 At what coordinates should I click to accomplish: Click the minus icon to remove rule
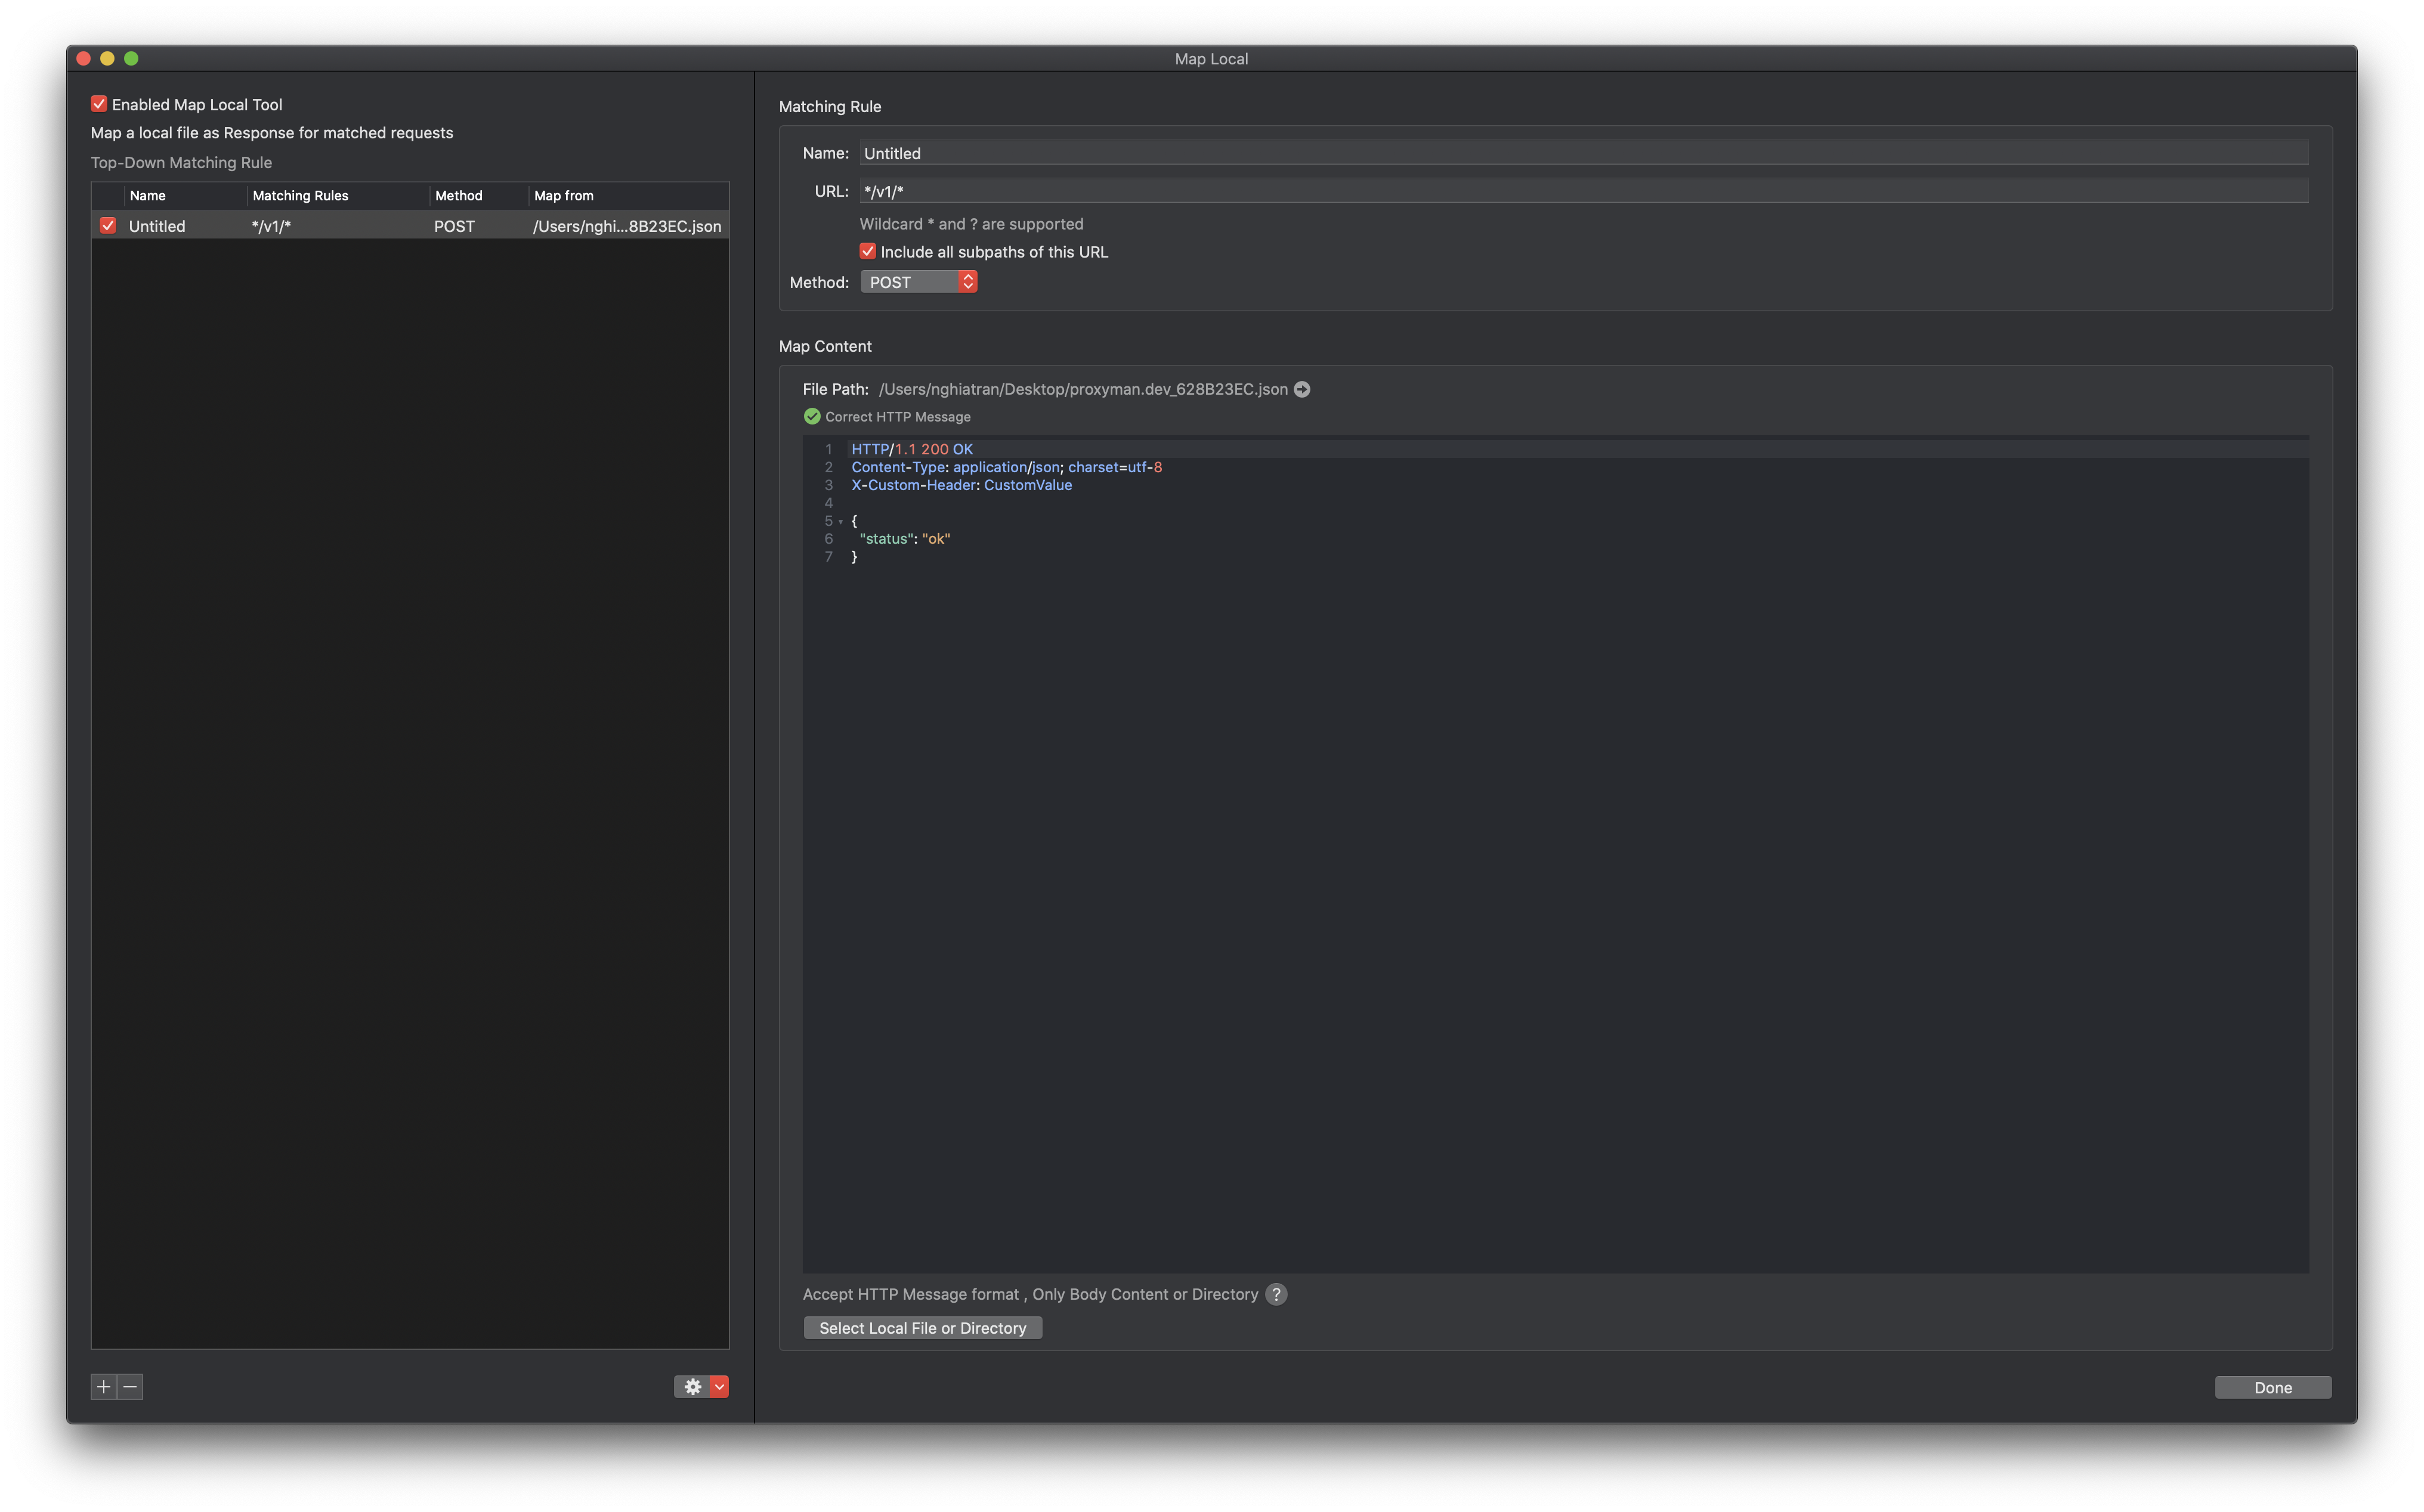click(130, 1386)
